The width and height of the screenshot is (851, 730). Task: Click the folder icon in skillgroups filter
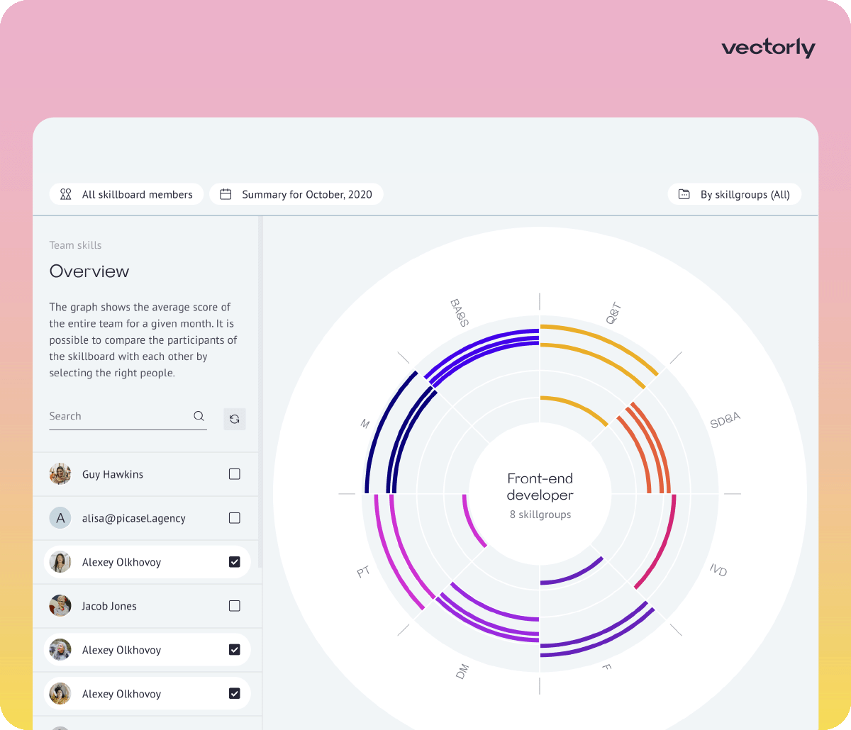click(x=684, y=194)
